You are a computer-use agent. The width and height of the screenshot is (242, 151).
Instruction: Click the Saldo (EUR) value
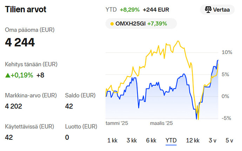click(x=69, y=106)
